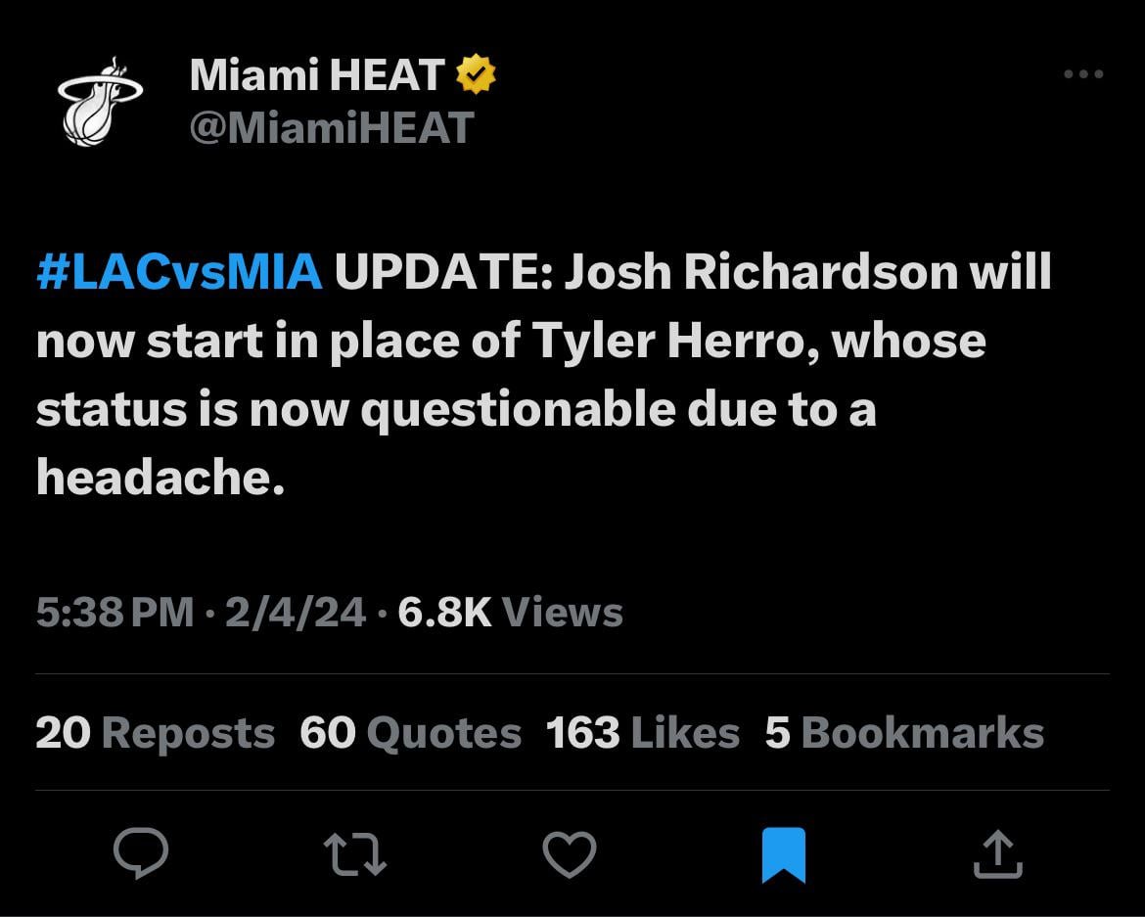Screen dimensions: 1145x917
Task: View the 6.8K Views analytics
Action: tap(510, 614)
